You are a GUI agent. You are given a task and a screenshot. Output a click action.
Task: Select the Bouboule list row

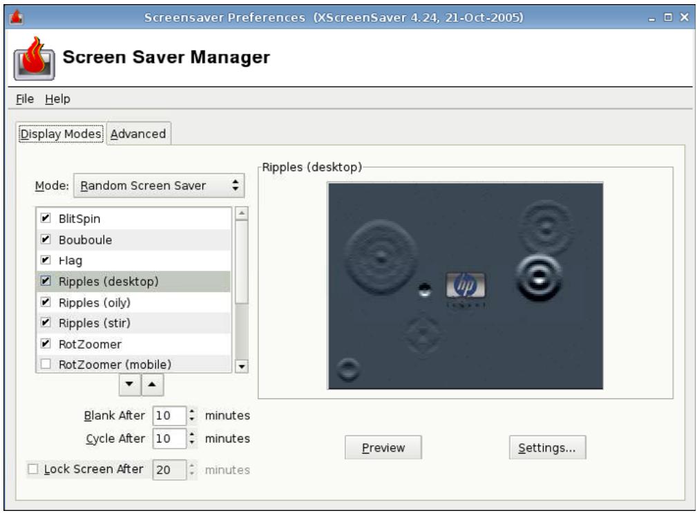pyautogui.click(x=134, y=240)
